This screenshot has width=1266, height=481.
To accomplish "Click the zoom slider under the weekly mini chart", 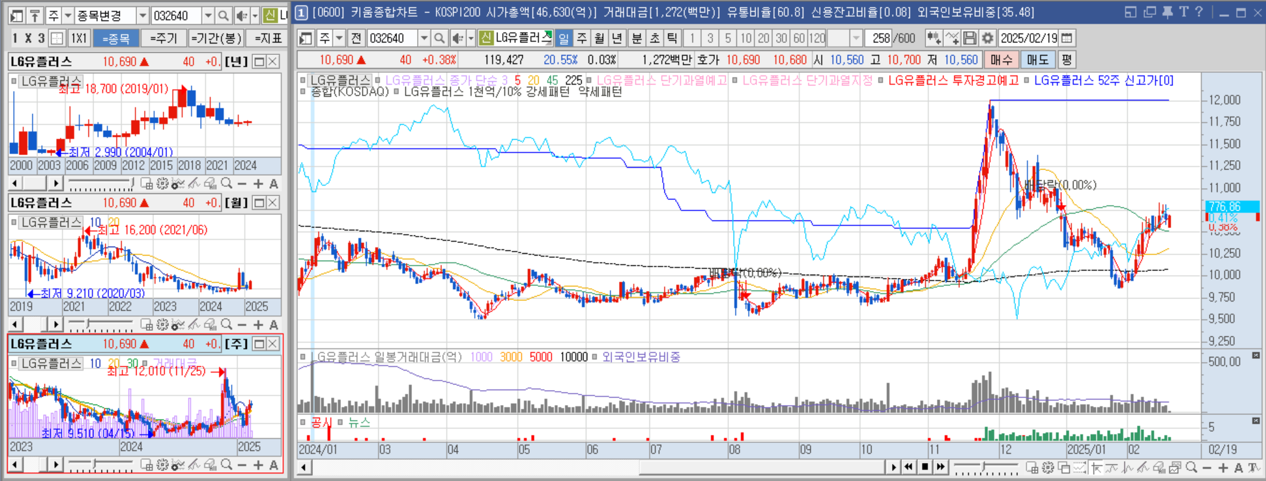I will pyautogui.click(x=100, y=465).
